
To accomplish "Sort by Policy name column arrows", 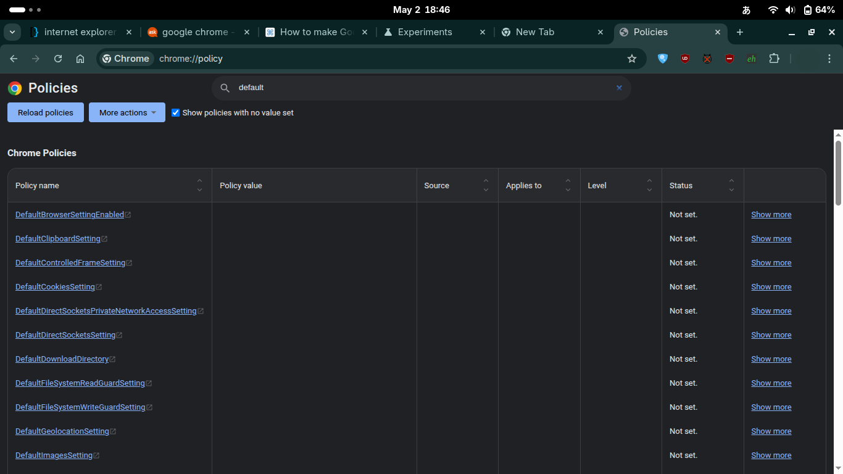I will coord(199,185).
